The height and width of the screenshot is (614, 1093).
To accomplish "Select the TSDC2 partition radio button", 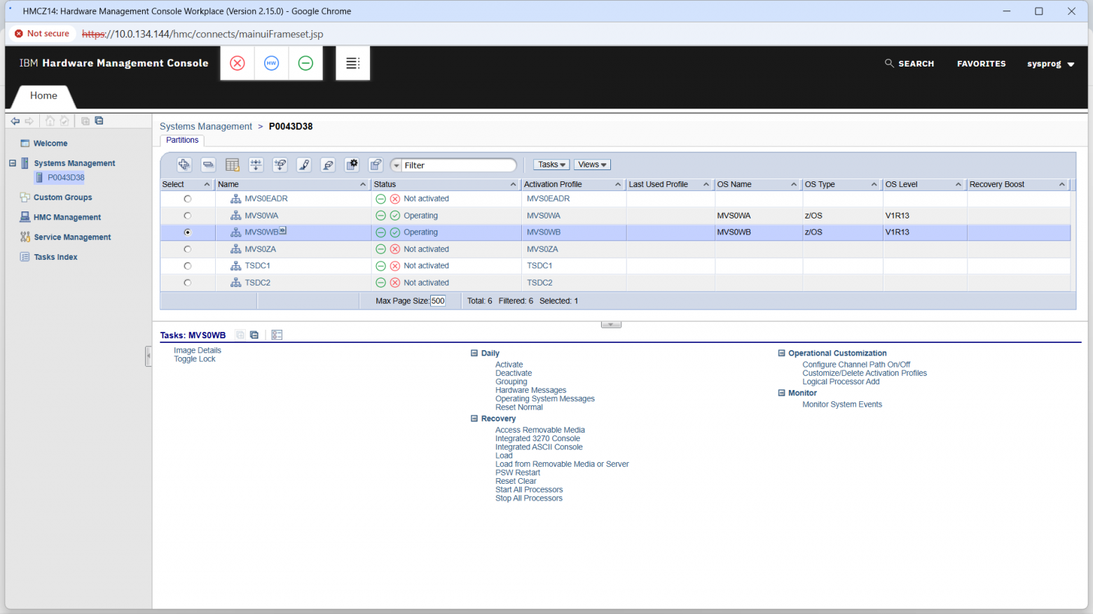I will tap(188, 283).
